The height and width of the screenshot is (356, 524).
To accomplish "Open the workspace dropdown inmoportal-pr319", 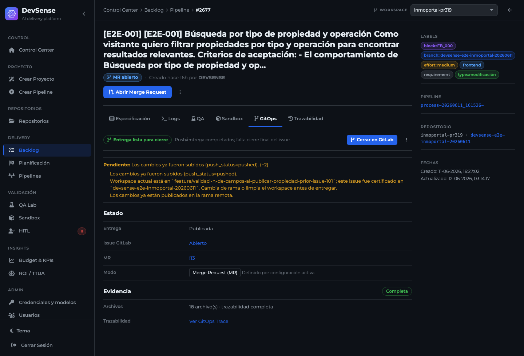I will (454, 10).
